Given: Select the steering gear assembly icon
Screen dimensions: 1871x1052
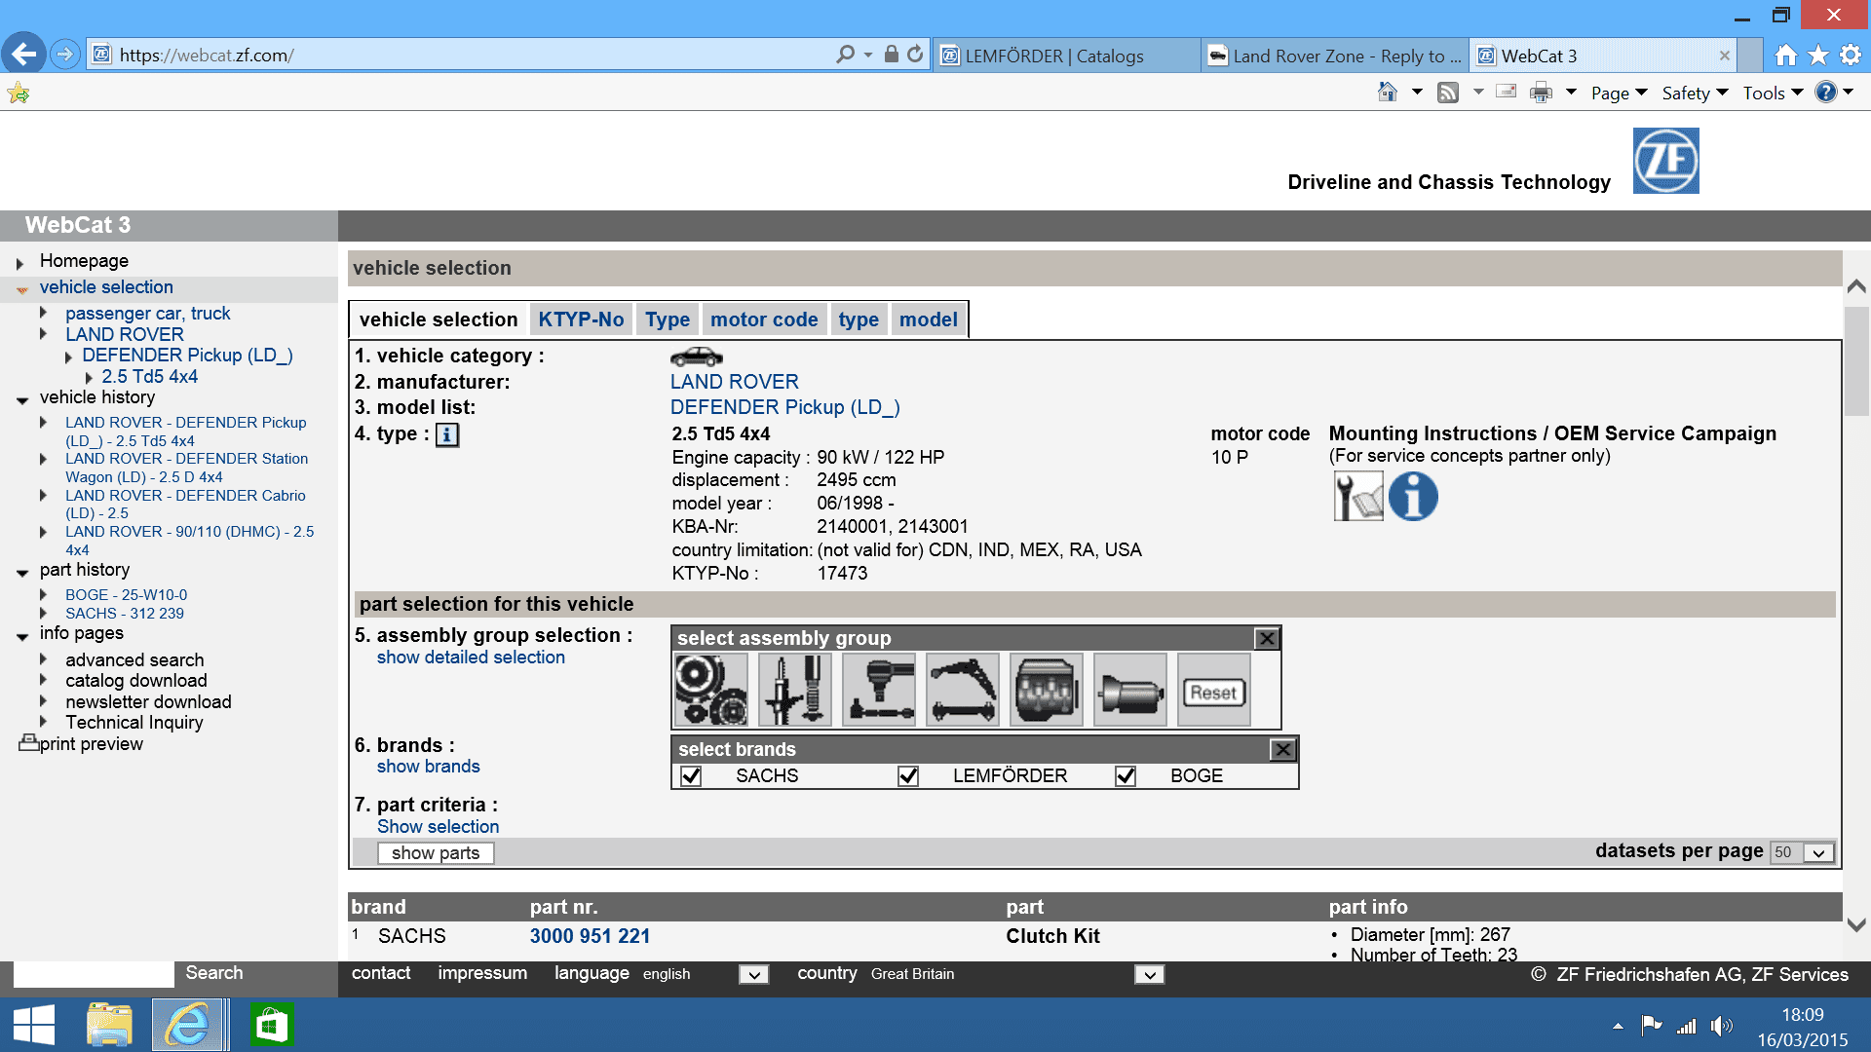Looking at the screenshot, I should click(x=1130, y=690).
